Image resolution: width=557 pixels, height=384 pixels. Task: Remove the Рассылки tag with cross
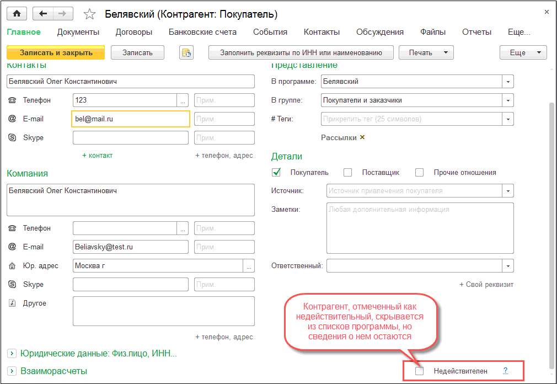(x=362, y=137)
